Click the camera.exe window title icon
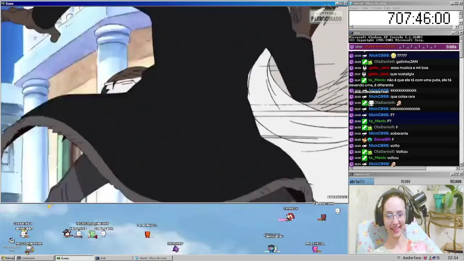 351,174
